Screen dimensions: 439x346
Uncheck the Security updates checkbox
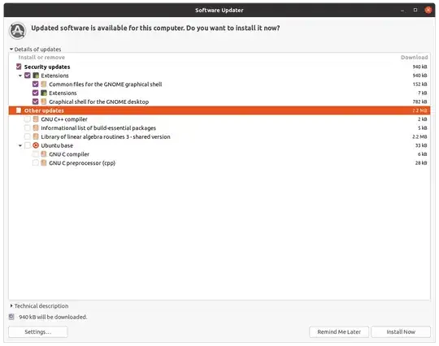[19, 67]
